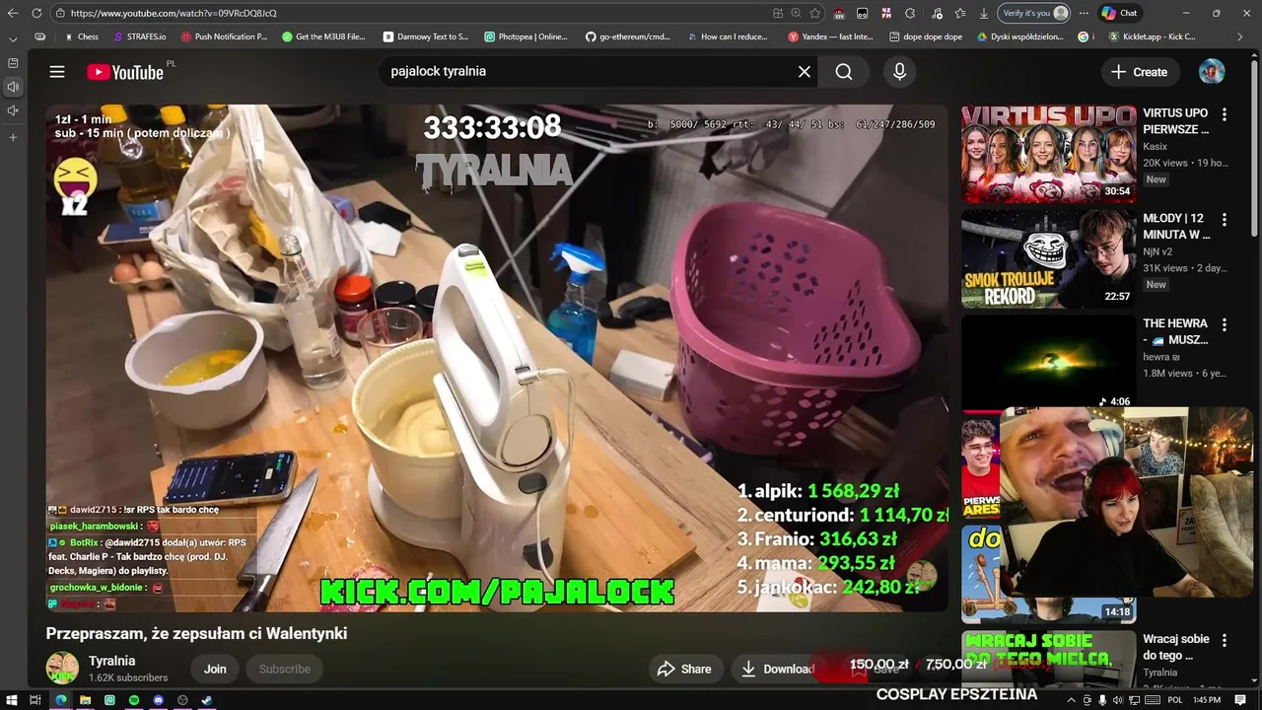This screenshot has width=1262, height=710.
Task: Open Spotify from the taskbar
Action: [134, 700]
